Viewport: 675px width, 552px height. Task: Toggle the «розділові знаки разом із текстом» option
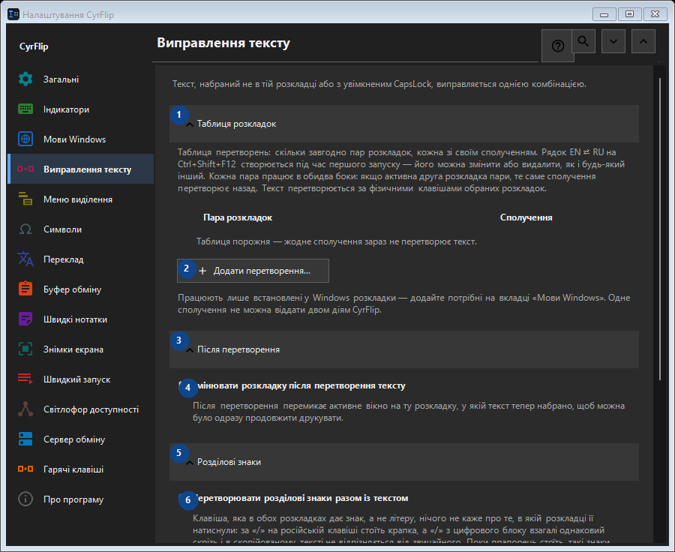click(x=293, y=498)
